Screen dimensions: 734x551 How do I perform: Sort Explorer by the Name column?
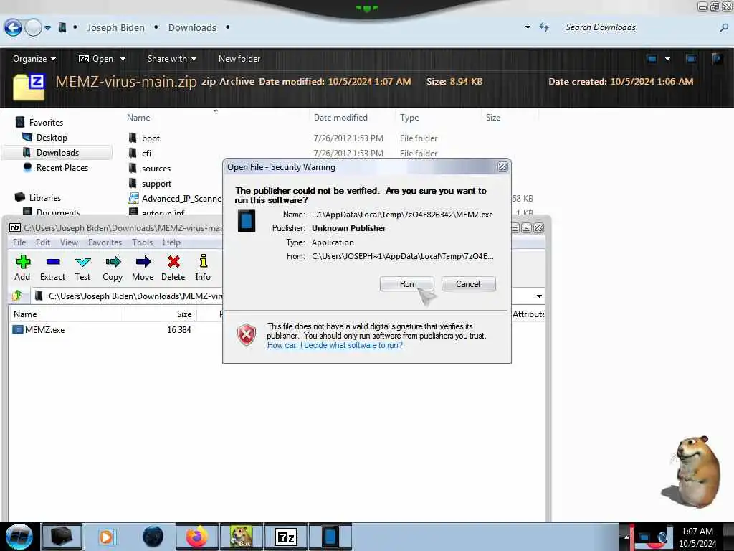click(138, 118)
